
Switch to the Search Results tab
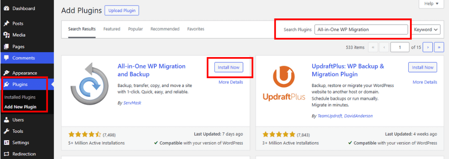tap(82, 29)
